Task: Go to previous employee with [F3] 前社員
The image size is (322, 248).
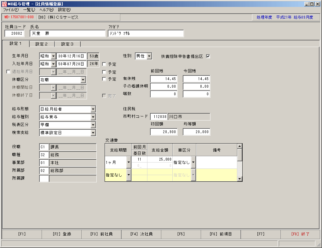Action: (101, 234)
